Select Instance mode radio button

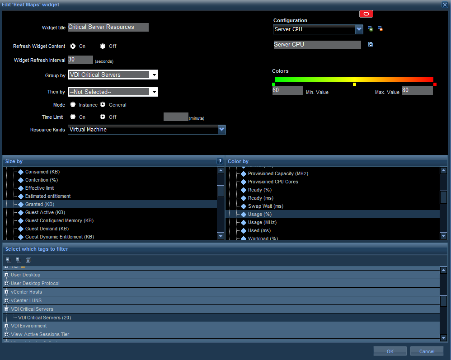point(73,105)
